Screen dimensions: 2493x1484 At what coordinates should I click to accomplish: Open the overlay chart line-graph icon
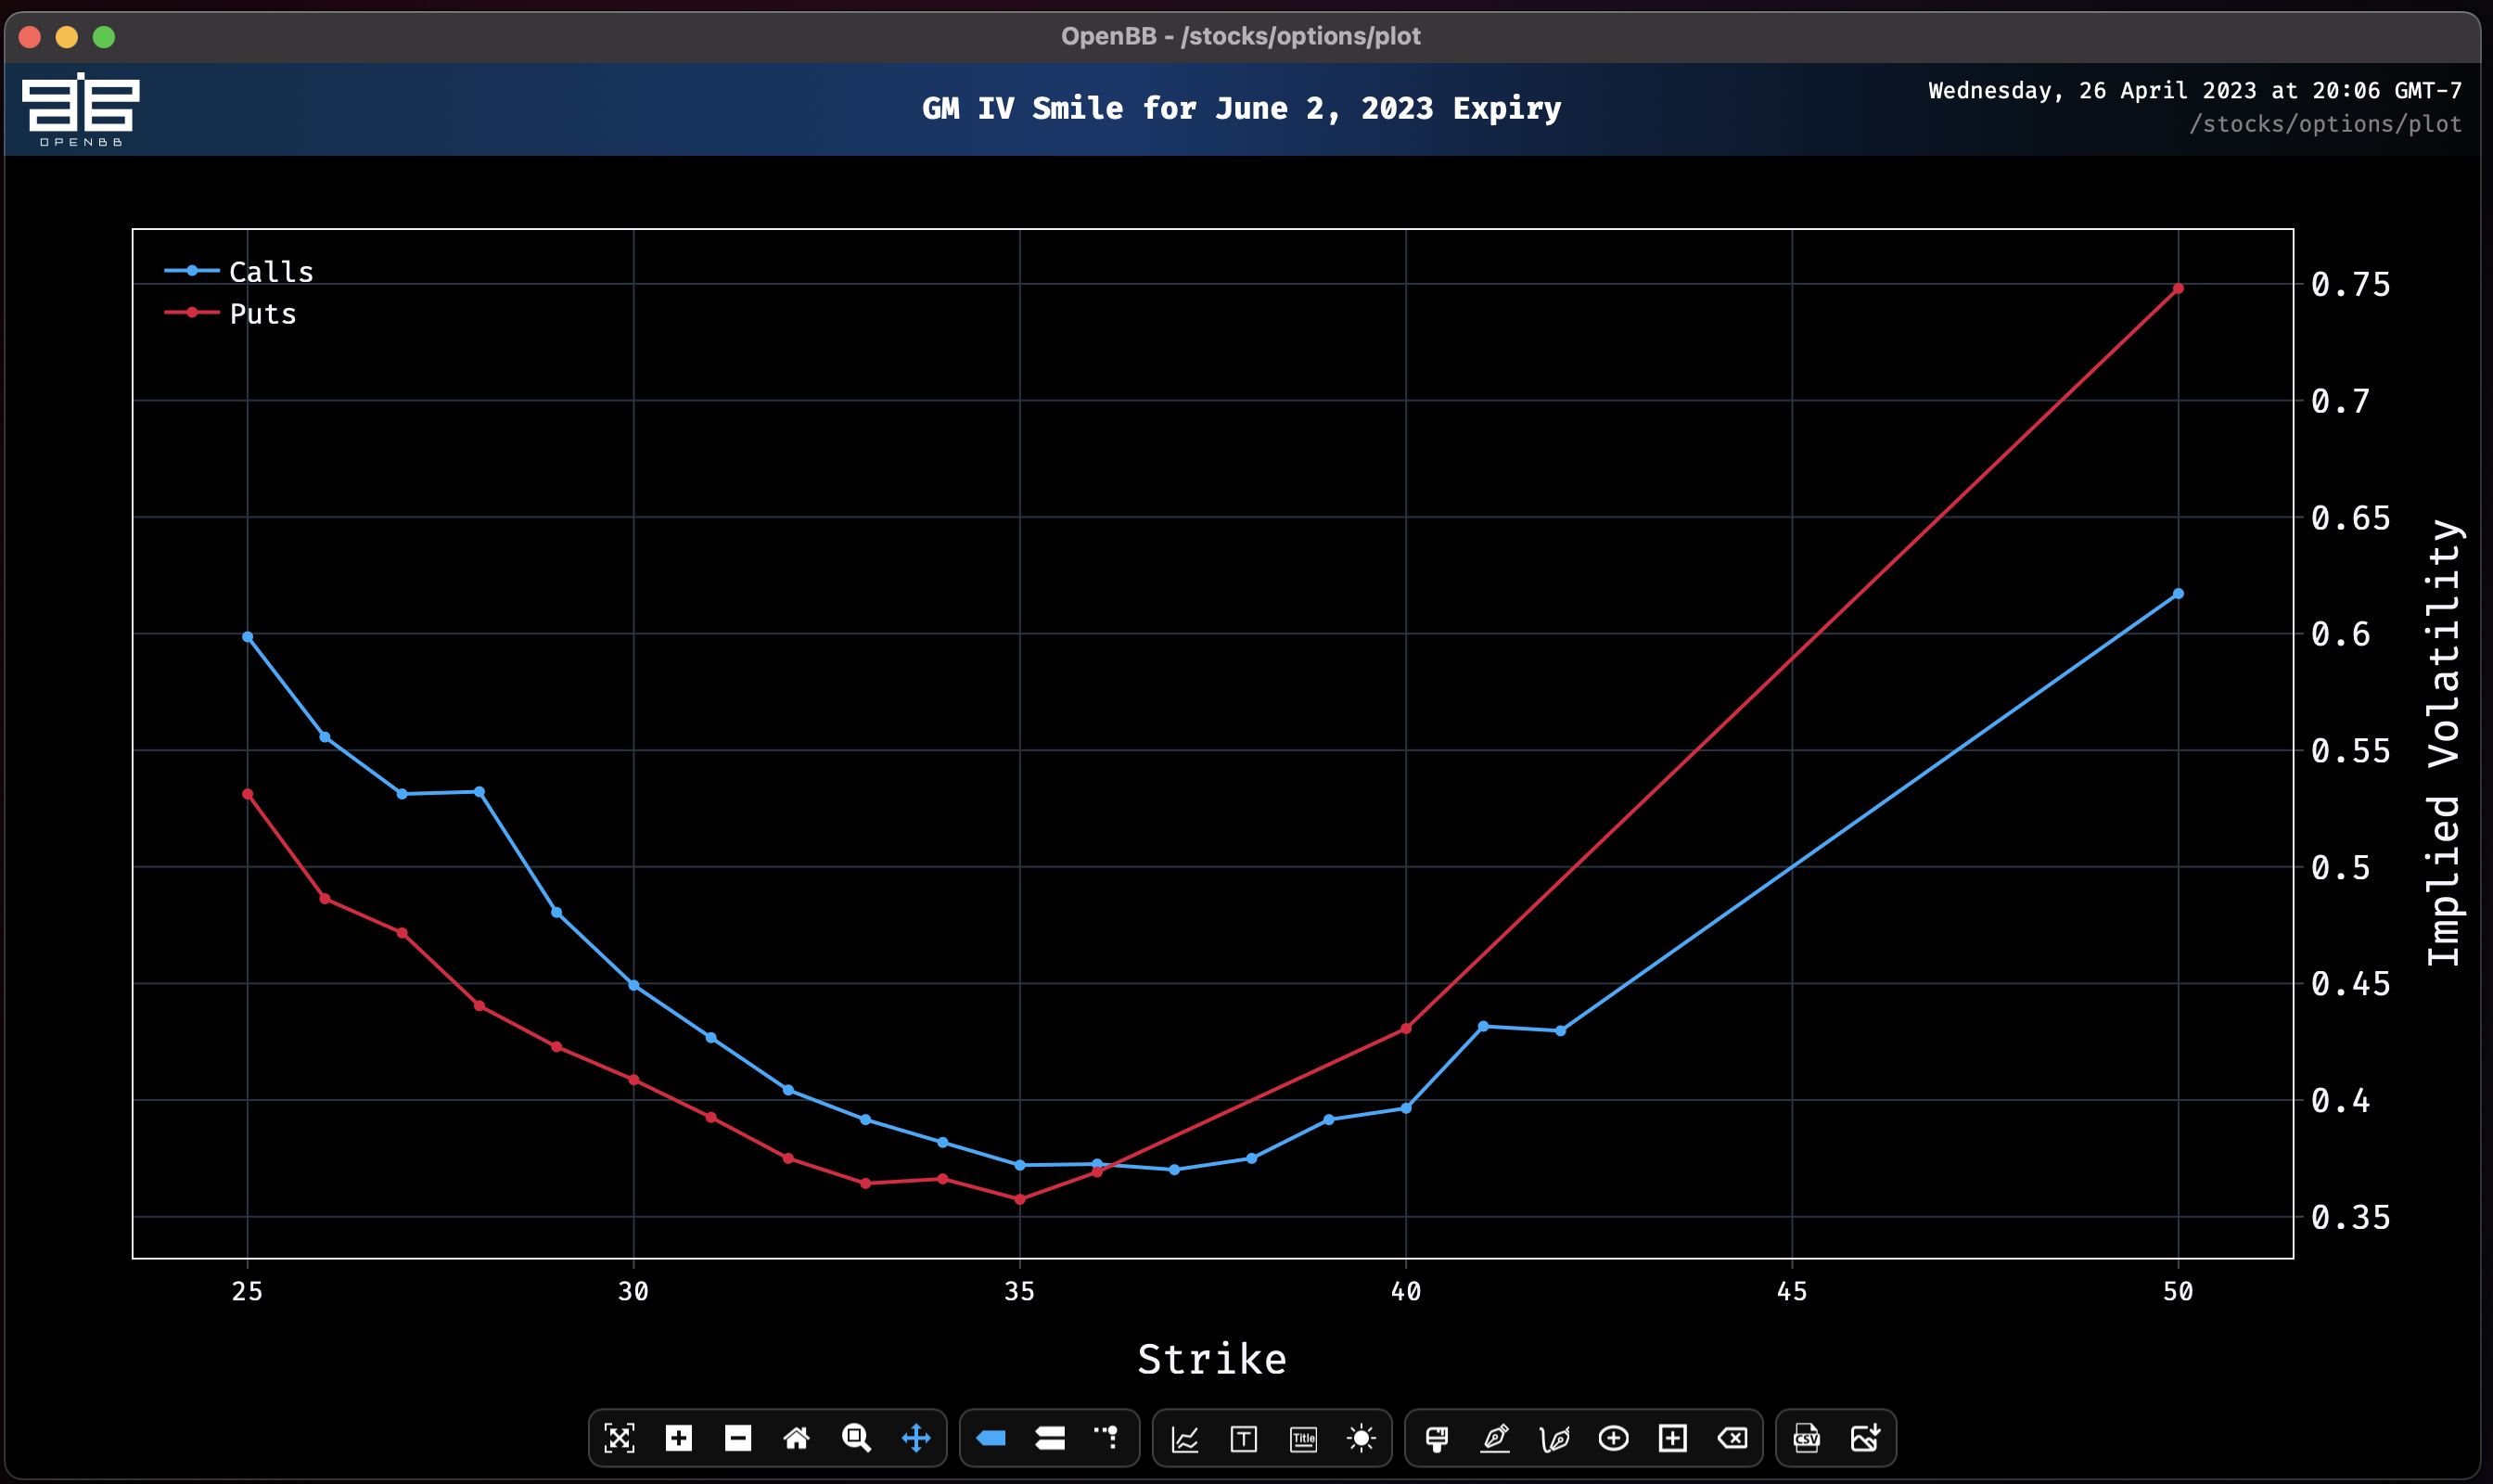click(1185, 1438)
